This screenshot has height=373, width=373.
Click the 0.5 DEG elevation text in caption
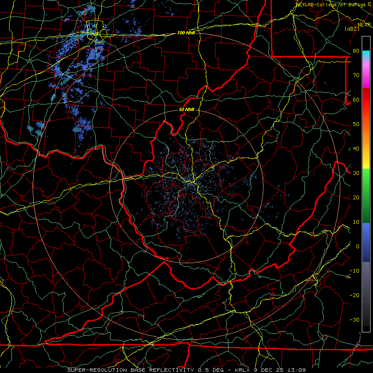coord(211,370)
